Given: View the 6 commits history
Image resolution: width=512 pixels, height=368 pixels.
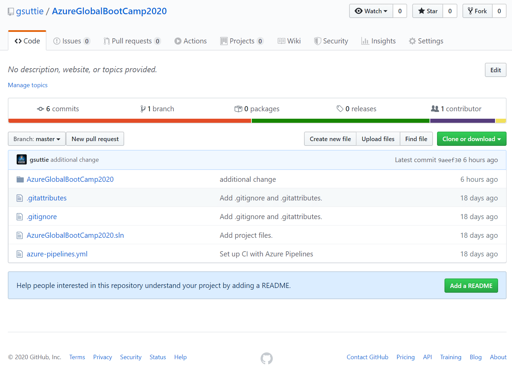Looking at the screenshot, I should click(x=58, y=109).
